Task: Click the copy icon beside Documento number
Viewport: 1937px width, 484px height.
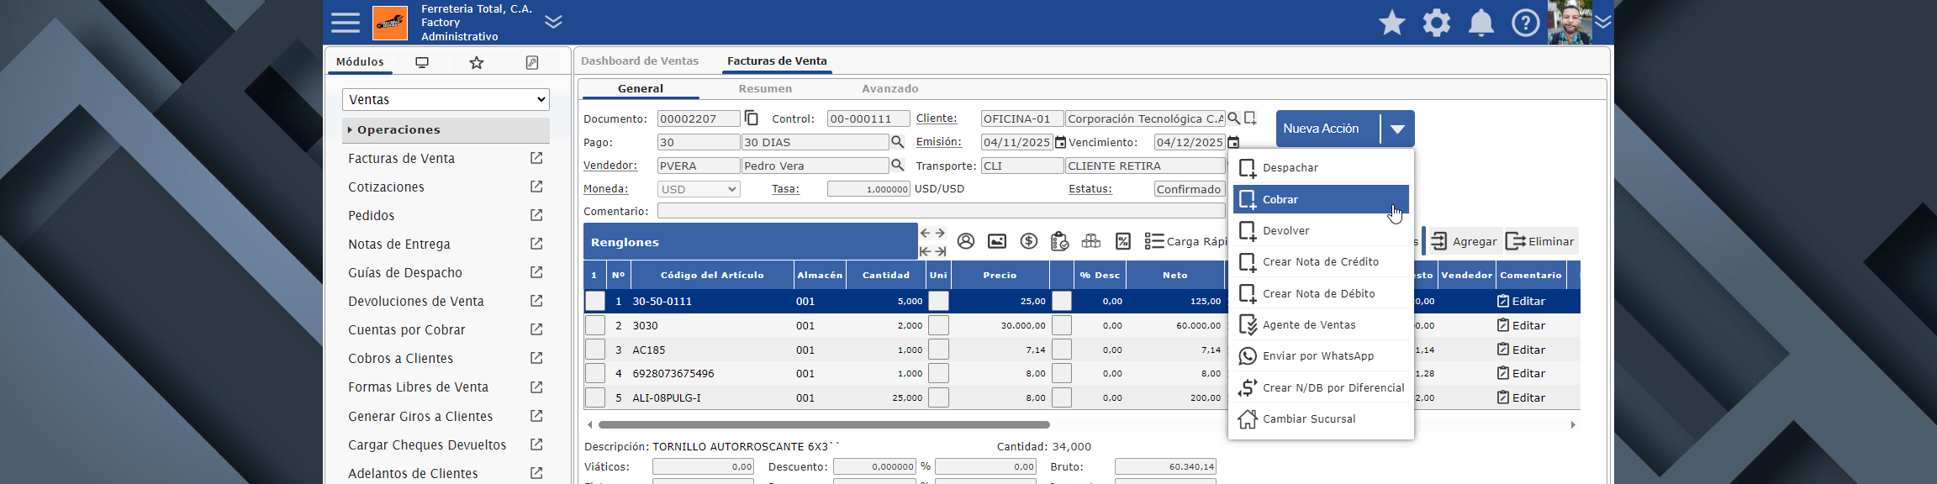Action: (x=752, y=118)
